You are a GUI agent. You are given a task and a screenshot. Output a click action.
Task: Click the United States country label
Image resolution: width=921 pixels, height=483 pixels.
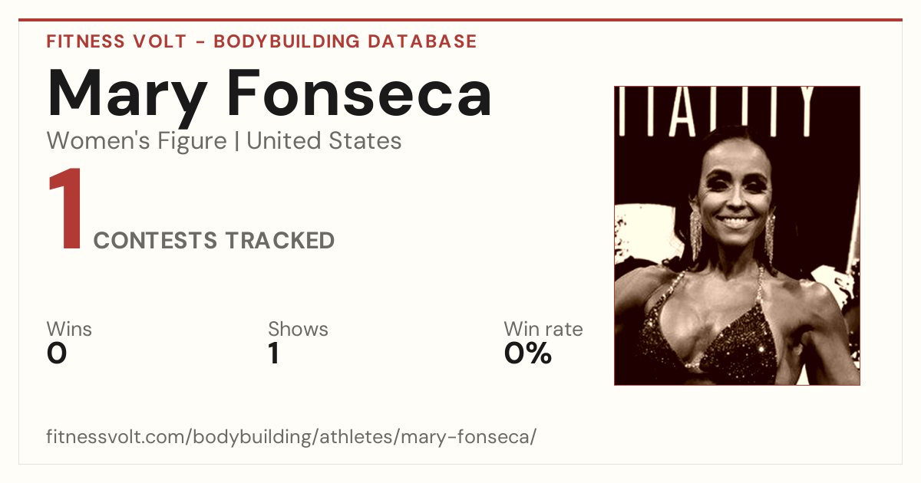[x=324, y=141]
